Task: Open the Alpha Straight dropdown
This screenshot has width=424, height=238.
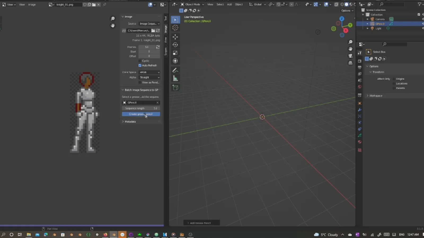Action: pyautogui.click(x=149, y=77)
